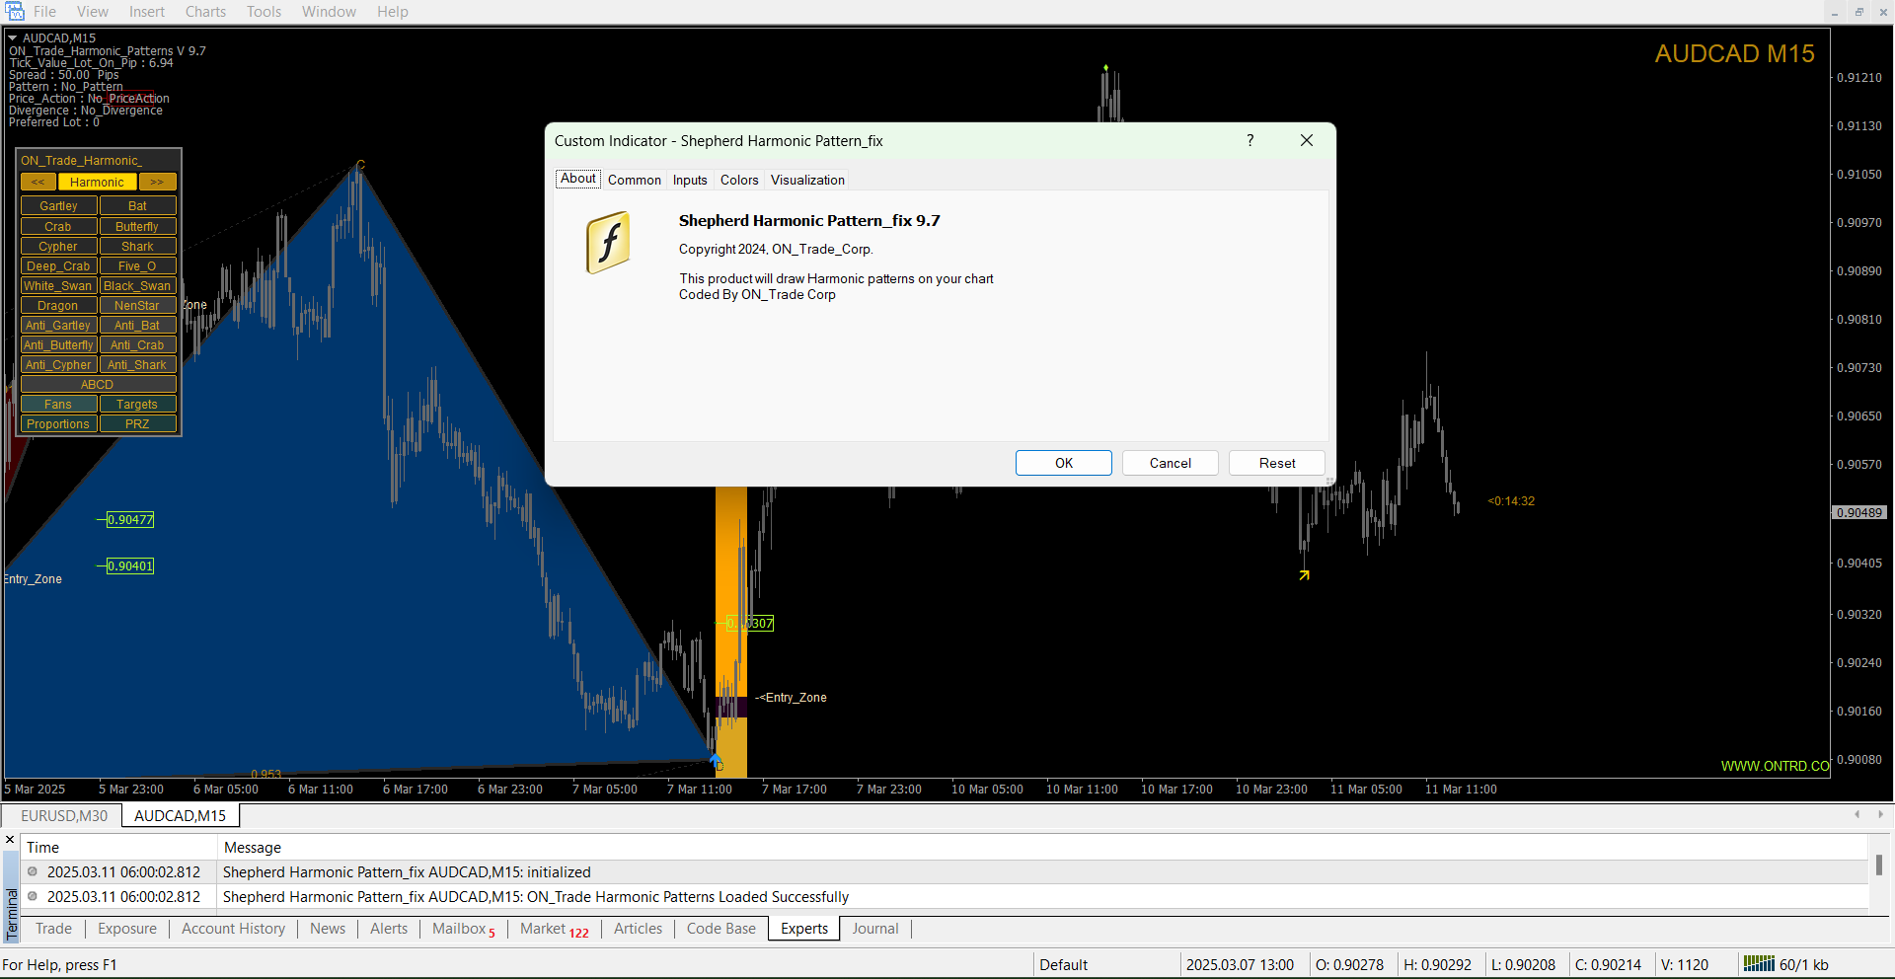Screen dimensions: 1895x979
Task: Open the Colors tab of the indicator
Action: (739, 180)
